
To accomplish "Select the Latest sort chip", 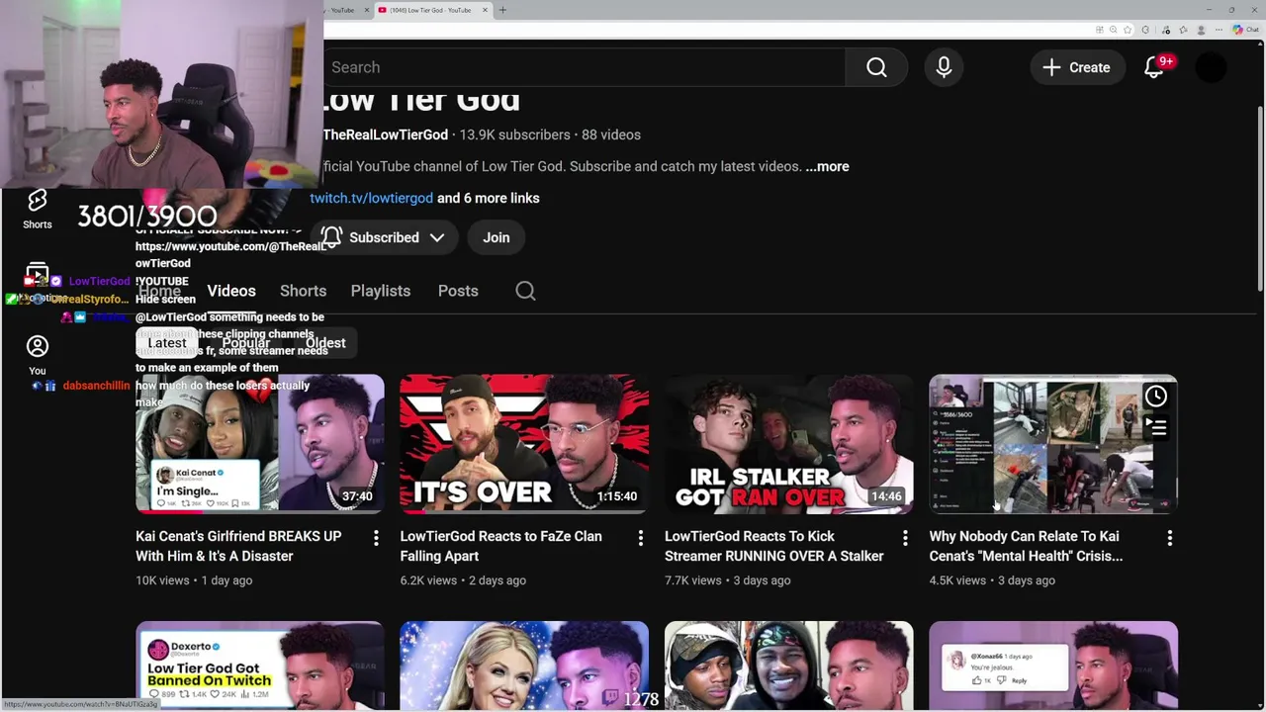I will (x=166, y=343).
